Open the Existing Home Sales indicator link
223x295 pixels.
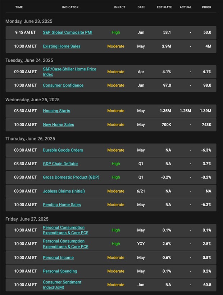click(x=62, y=46)
